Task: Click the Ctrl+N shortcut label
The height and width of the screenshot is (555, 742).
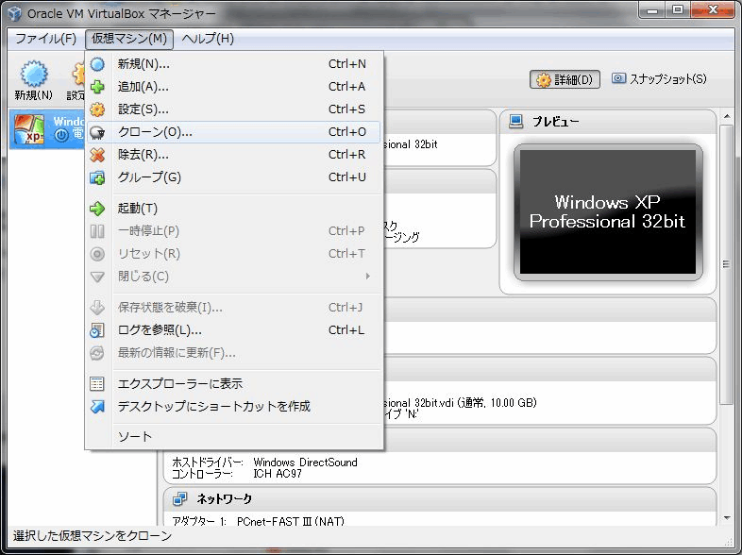Action: (x=346, y=64)
